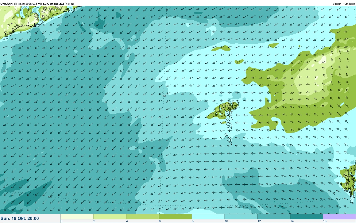
Task: Click the legend scale value '2'
Action: (94, 221)
